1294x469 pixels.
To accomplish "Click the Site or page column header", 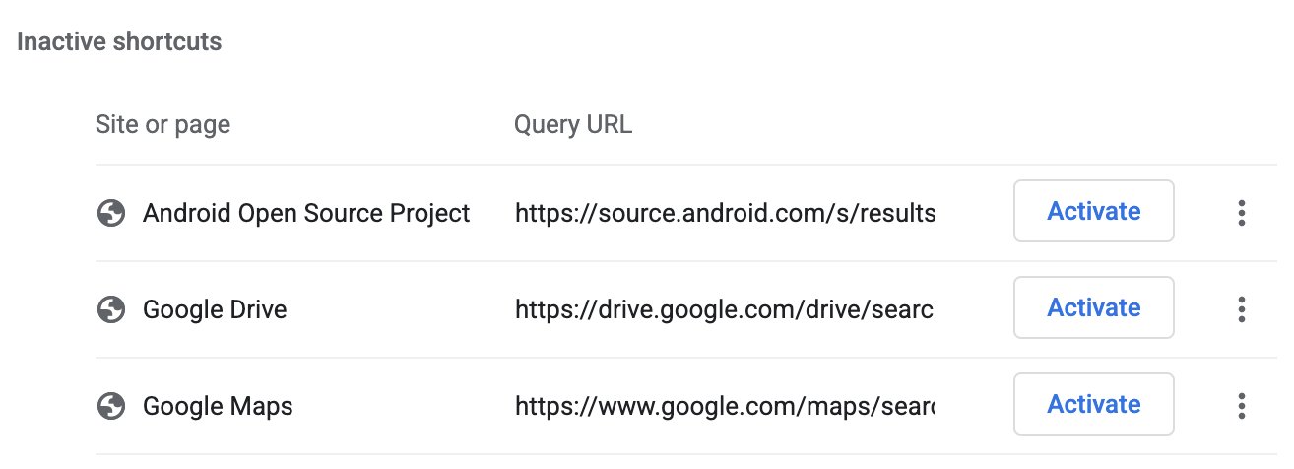I will [162, 125].
